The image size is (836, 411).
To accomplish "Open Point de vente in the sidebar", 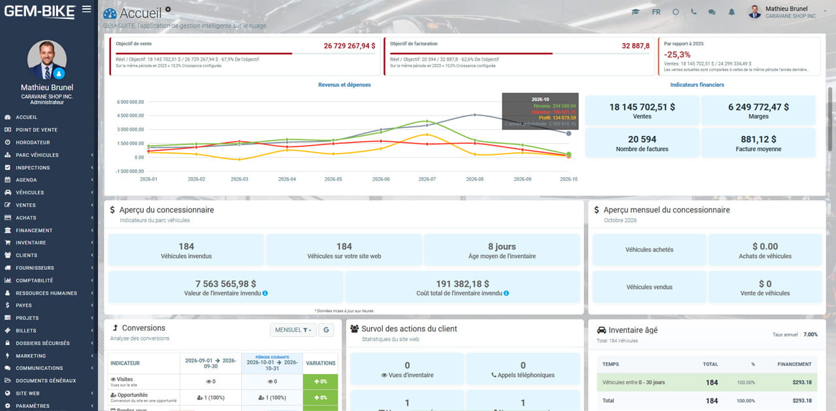I will coord(36,129).
